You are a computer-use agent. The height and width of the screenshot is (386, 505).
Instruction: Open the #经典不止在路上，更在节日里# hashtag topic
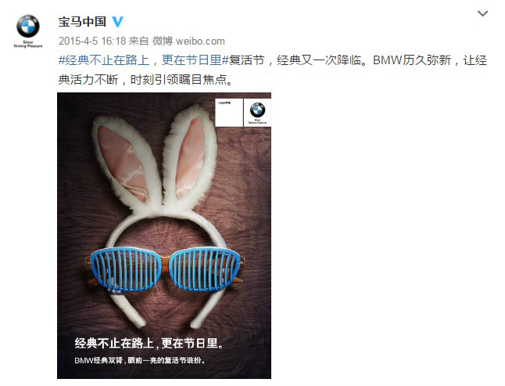(144, 60)
